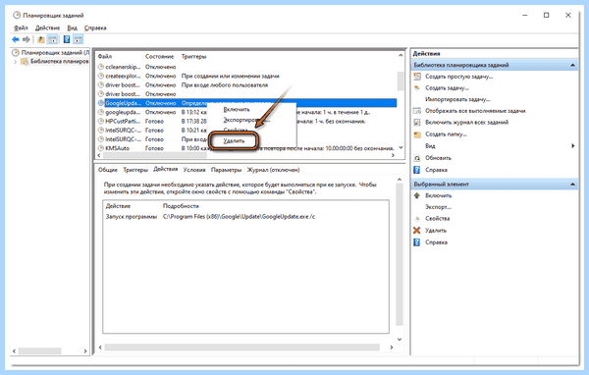Click the details pane scrollbar up arrow
This screenshot has width=589, height=375.
pyautogui.click(x=400, y=180)
